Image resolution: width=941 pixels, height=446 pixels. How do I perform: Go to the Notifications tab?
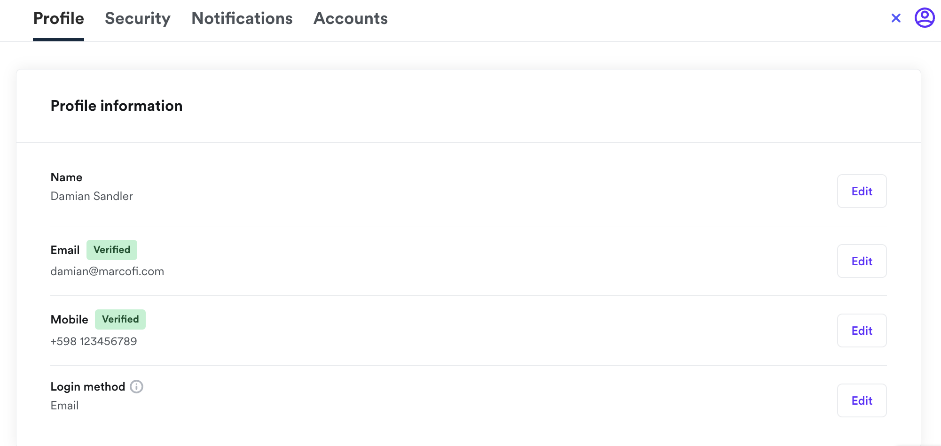tap(242, 19)
